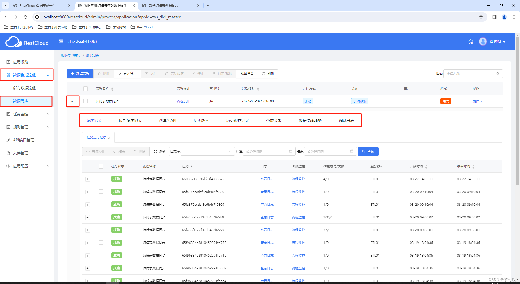Open 查看日志 for the first task record

(x=267, y=179)
